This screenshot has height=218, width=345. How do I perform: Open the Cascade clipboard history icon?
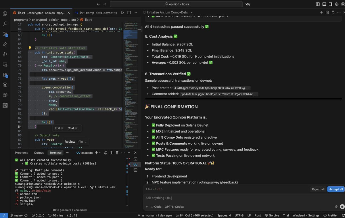[327, 12]
